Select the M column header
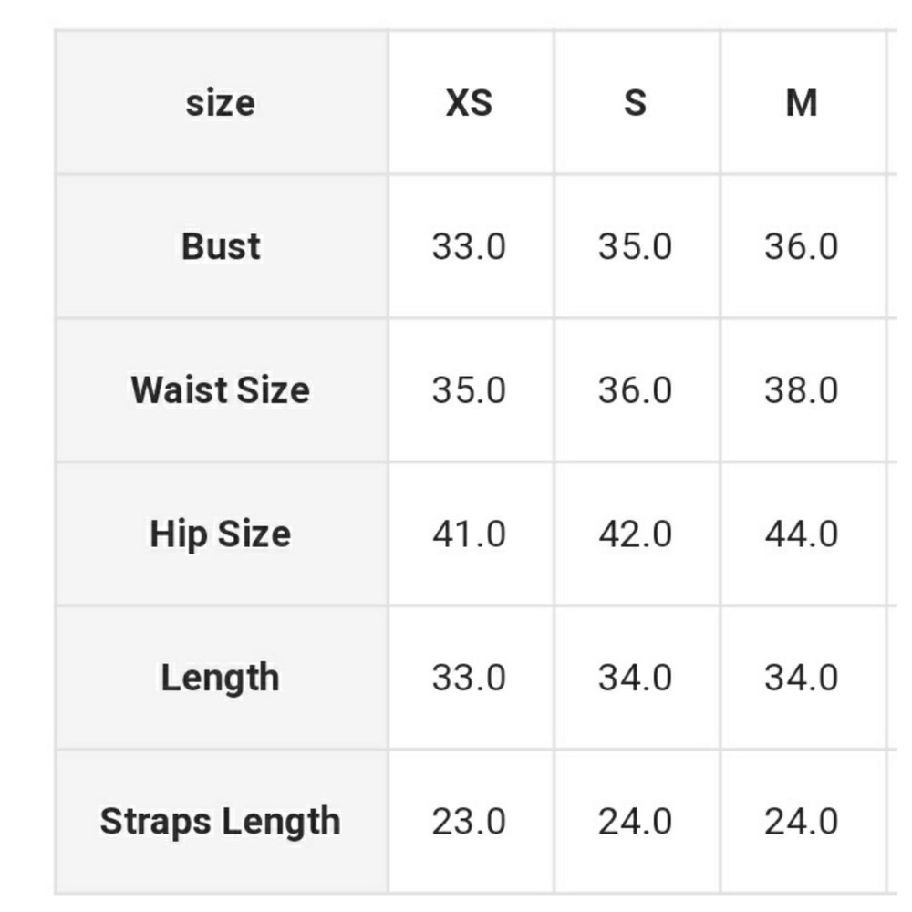Viewport: 912px width, 912px height. coord(801,103)
